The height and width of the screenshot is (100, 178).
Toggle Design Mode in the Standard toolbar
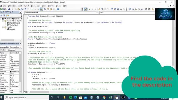(41, 9)
